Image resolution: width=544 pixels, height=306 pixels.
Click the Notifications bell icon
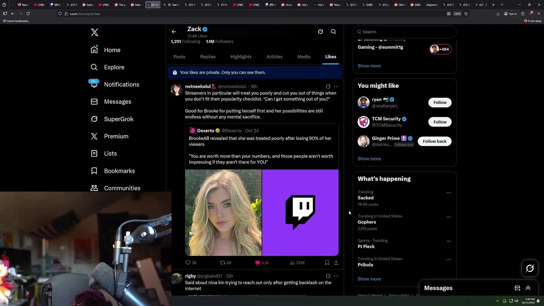[x=94, y=85]
